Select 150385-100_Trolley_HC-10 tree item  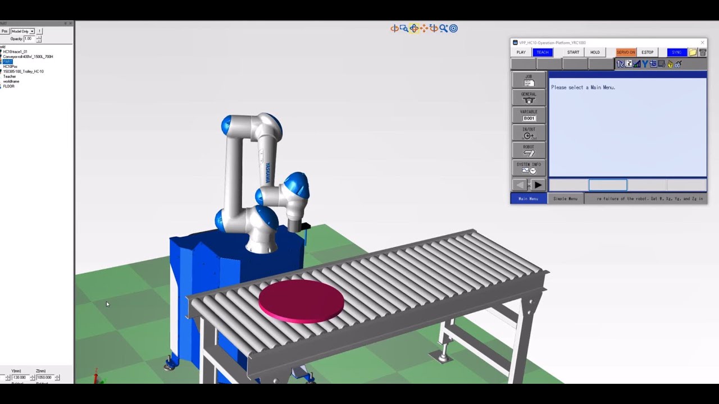[24, 71]
